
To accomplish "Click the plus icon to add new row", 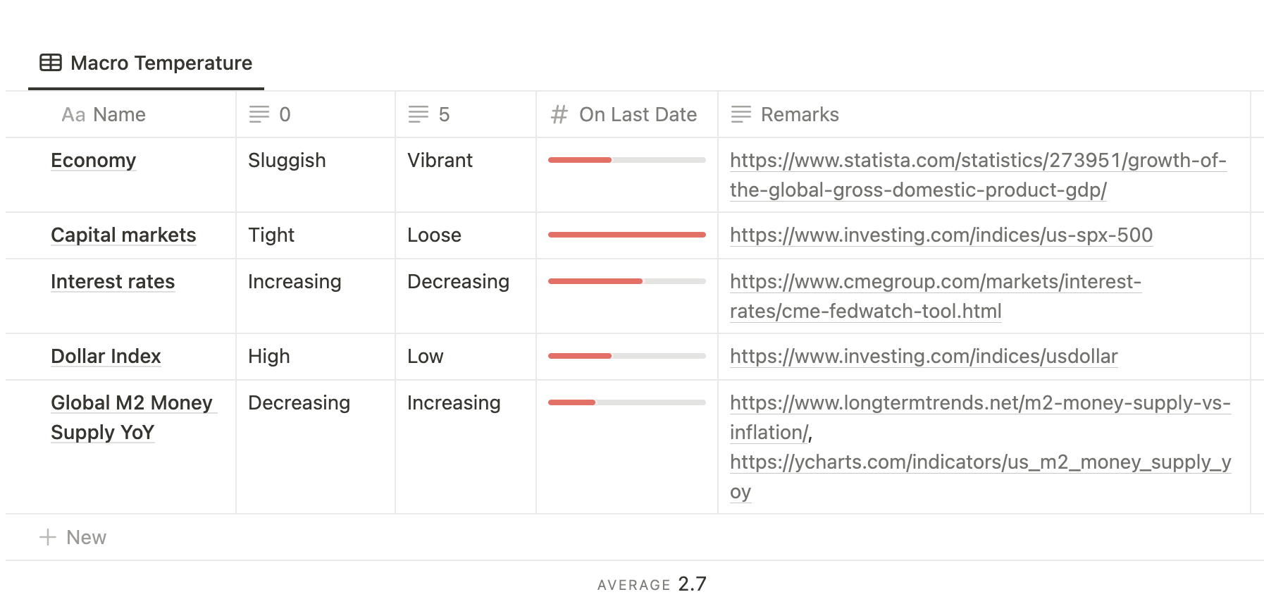I will [x=48, y=537].
